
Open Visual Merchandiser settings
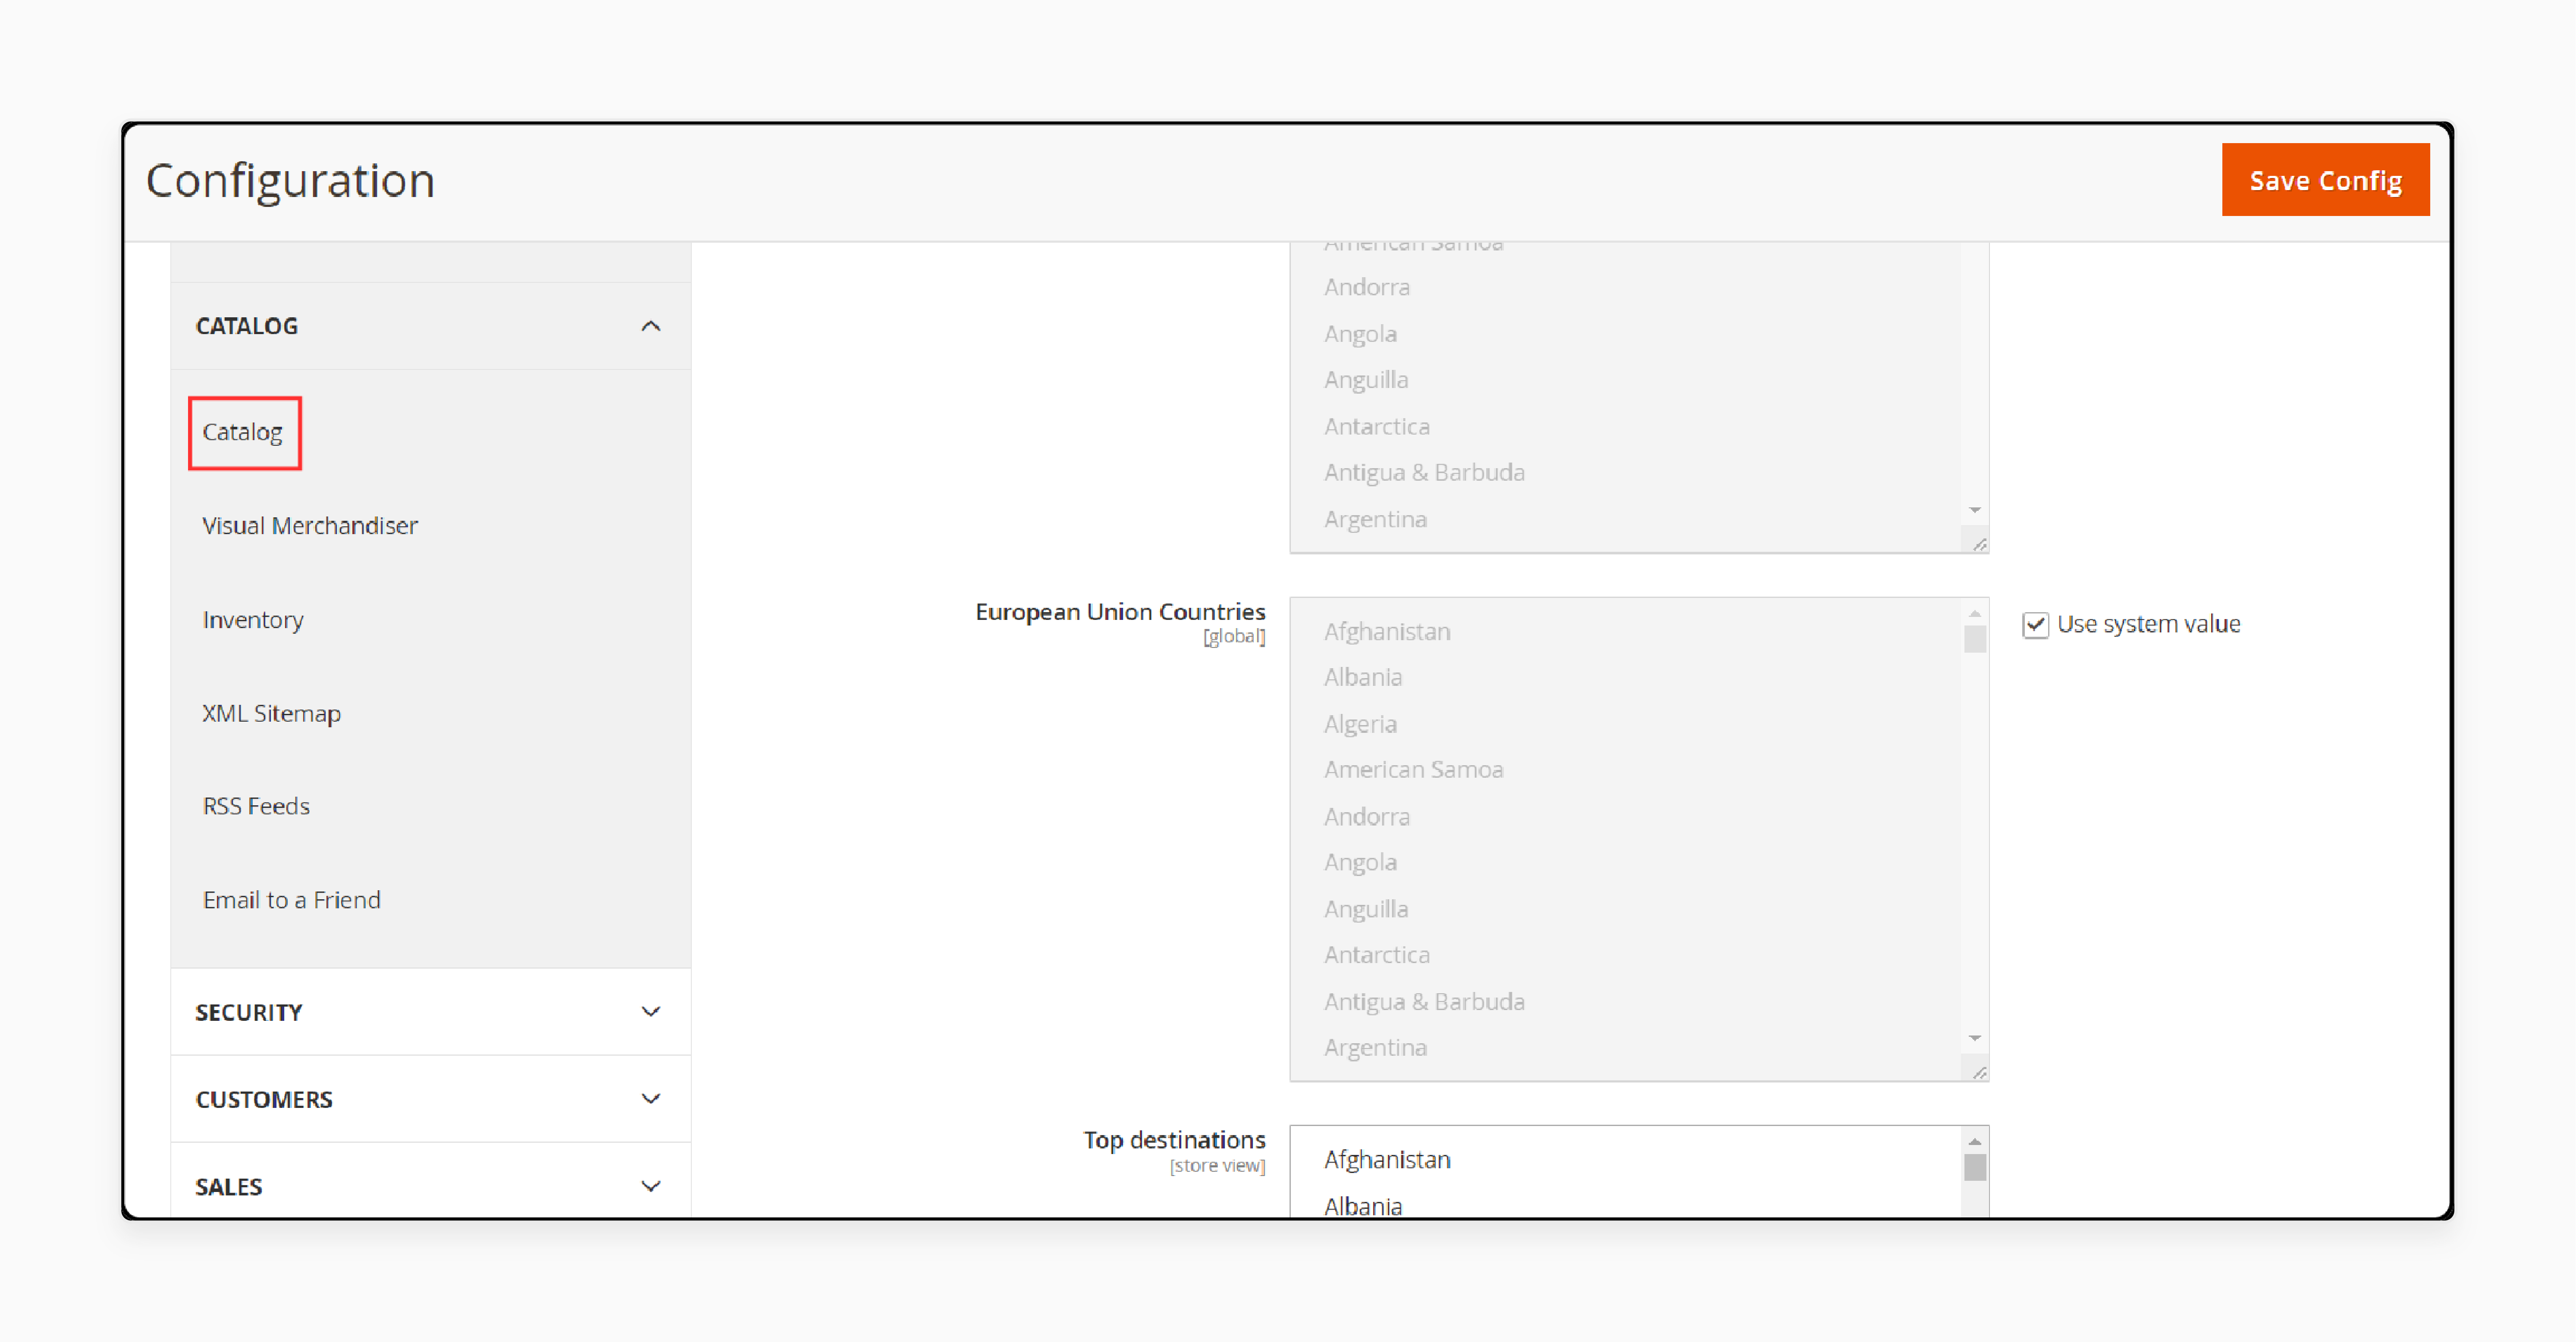pos(310,526)
